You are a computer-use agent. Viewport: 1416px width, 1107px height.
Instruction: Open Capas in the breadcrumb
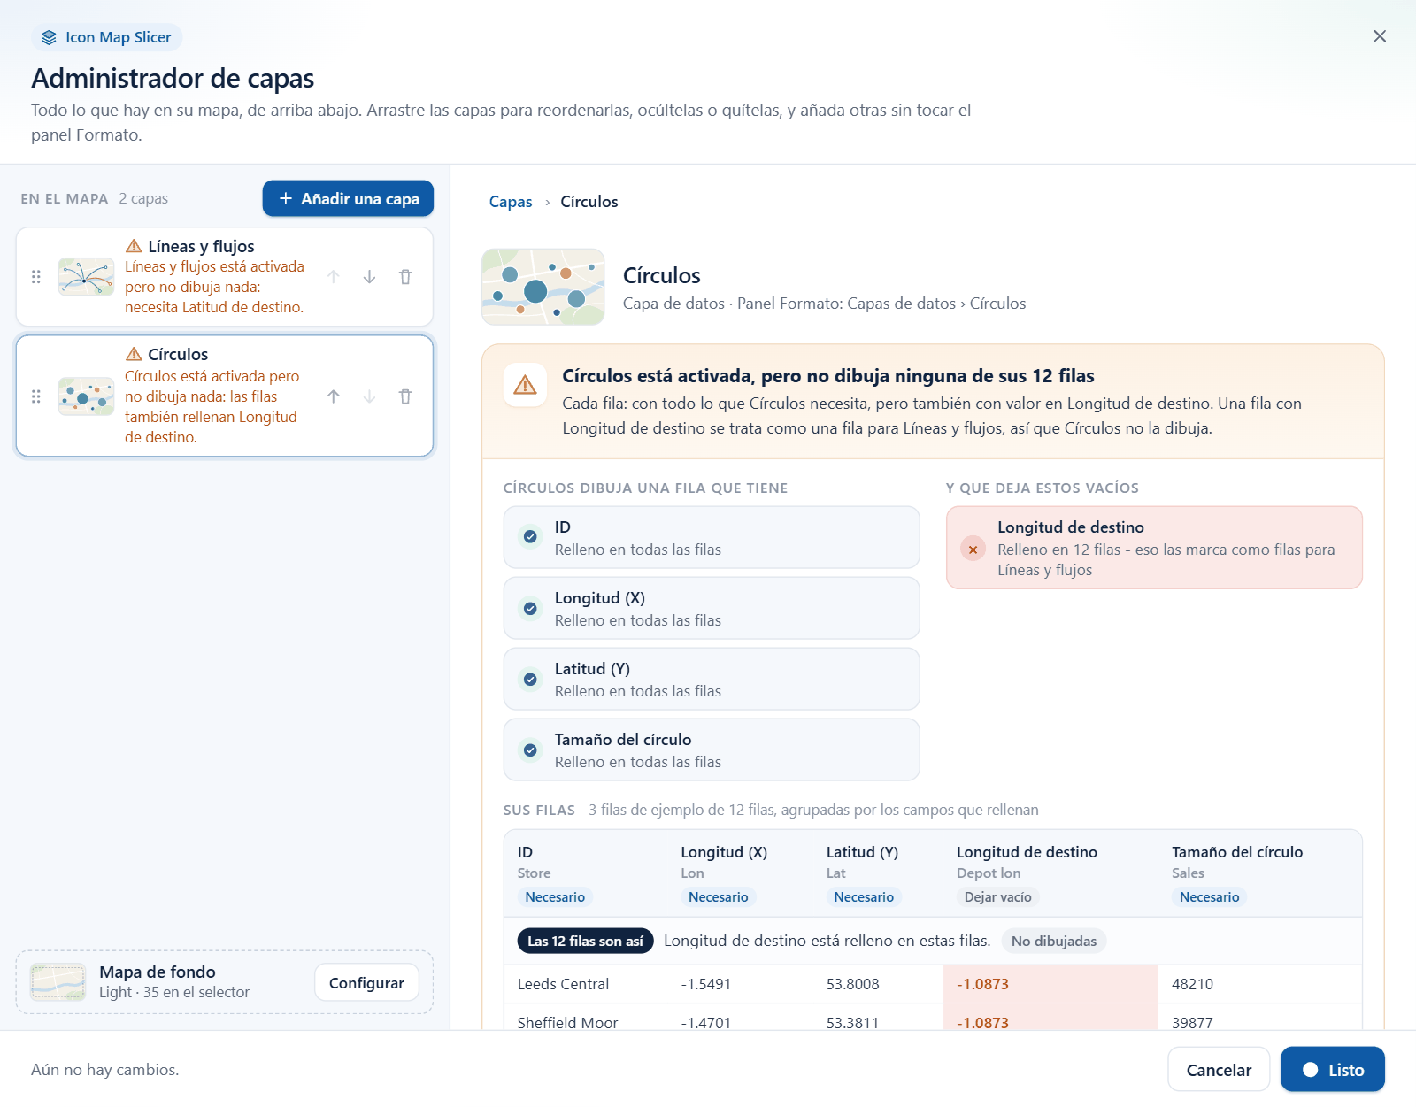511,202
